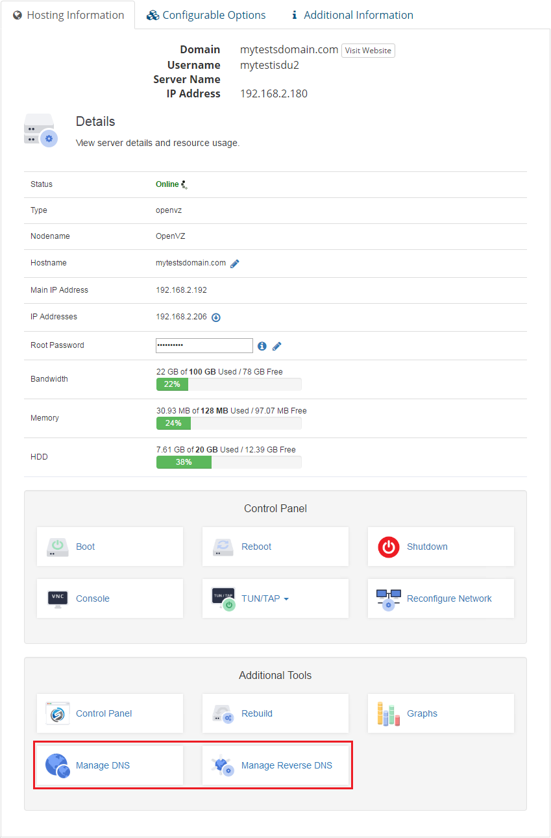Click Main IP Address value 192.168.2.192
Viewport: 551px width, 838px height.
tap(182, 290)
